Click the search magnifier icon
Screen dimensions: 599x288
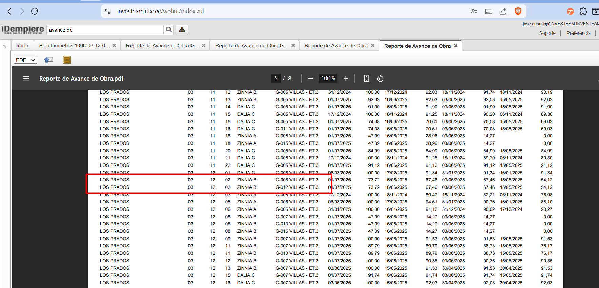click(168, 30)
